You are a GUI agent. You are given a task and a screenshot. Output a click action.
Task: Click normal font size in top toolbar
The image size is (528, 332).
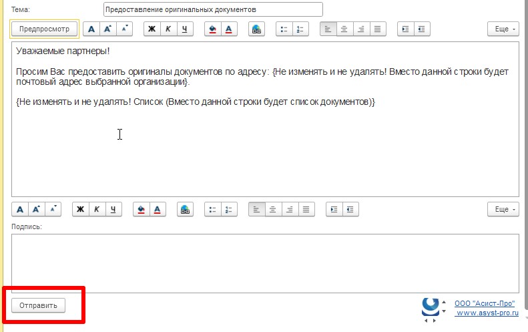91,29
